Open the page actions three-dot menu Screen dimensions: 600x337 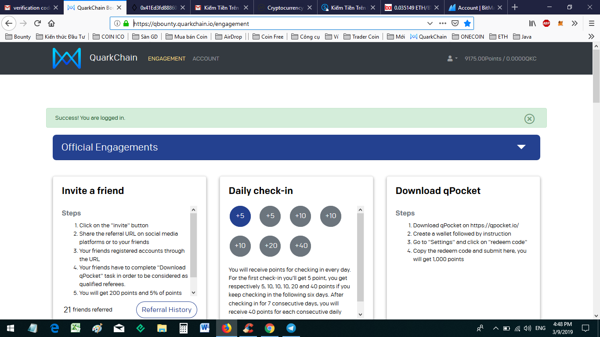tap(442, 23)
